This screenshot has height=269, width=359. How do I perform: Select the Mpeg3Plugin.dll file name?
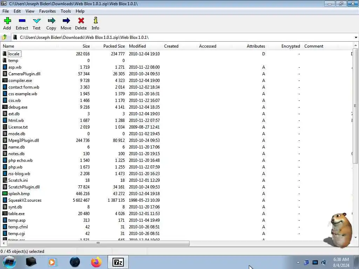pos(23,140)
